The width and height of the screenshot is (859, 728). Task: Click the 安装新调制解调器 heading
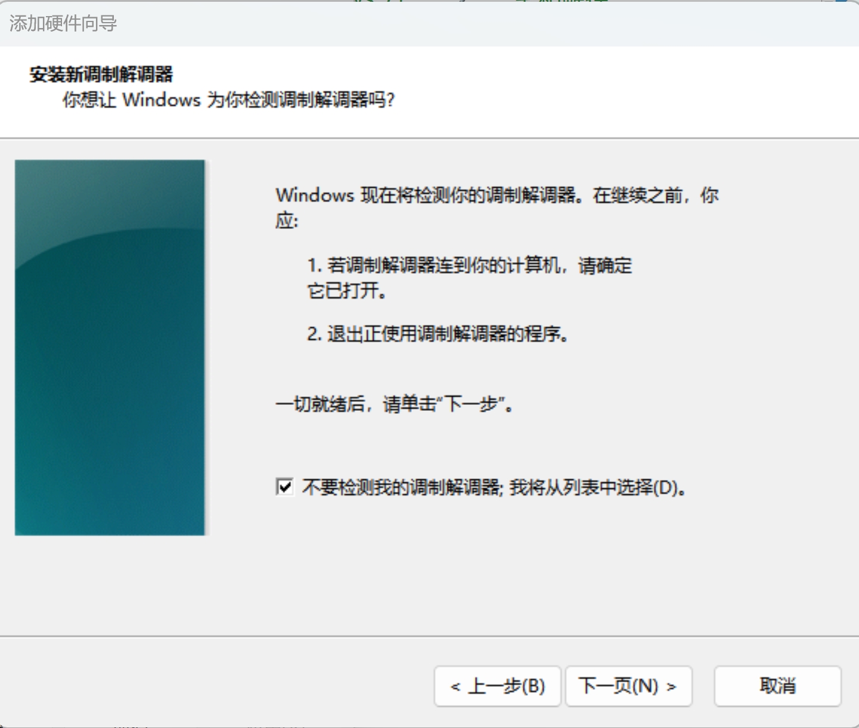click(x=101, y=75)
